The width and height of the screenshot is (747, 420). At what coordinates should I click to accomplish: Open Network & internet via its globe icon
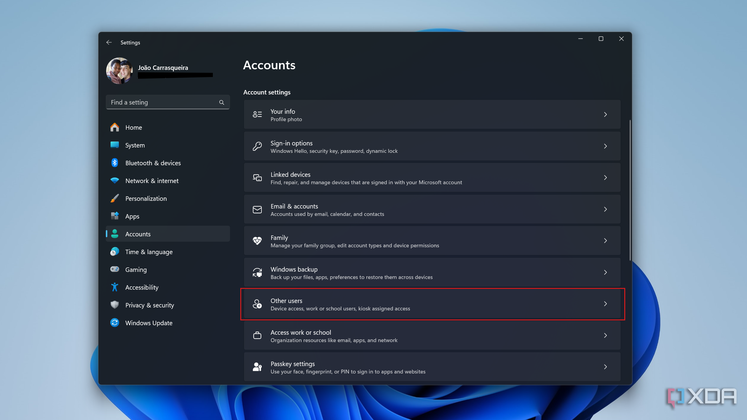tap(115, 181)
